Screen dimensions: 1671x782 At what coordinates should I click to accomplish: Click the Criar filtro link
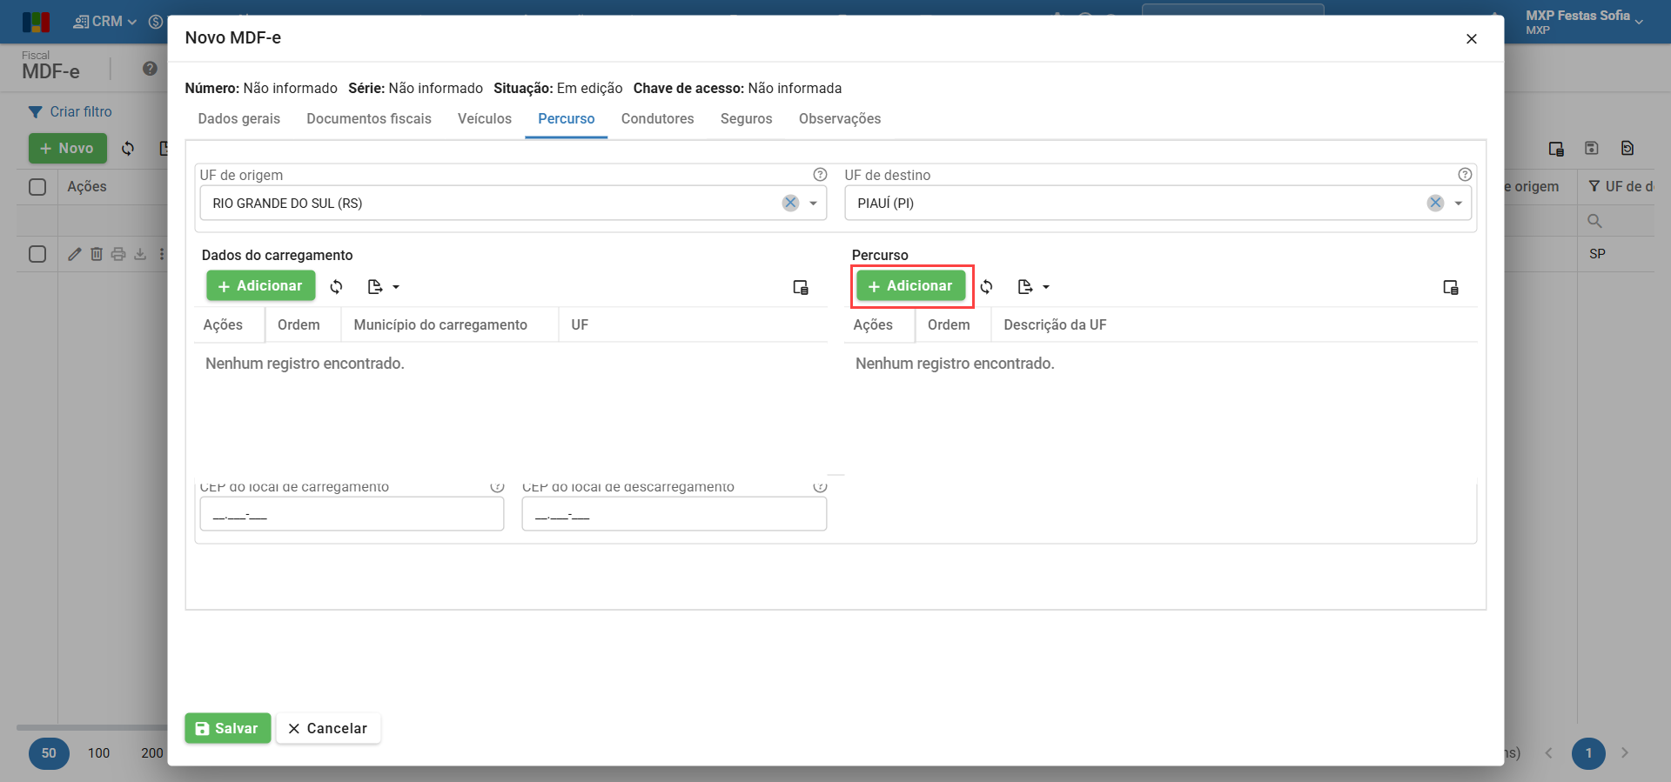coord(70,112)
